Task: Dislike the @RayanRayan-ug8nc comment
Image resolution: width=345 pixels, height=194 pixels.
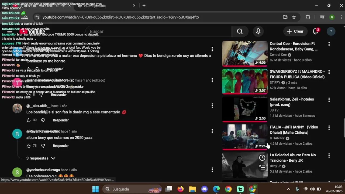Action: coord(43,146)
